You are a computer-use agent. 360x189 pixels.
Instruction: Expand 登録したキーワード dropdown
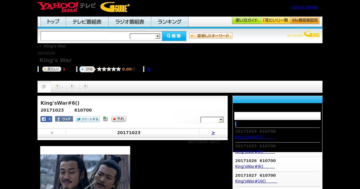[x=211, y=36]
